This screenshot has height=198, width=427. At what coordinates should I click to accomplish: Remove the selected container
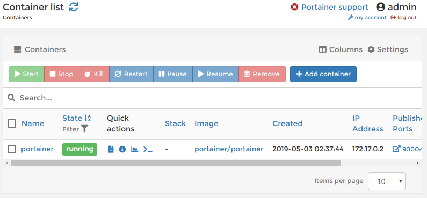point(262,74)
